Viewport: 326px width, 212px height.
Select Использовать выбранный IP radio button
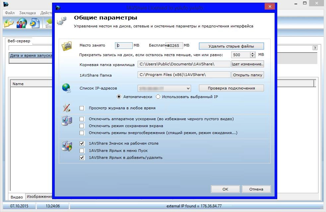(158, 97)
